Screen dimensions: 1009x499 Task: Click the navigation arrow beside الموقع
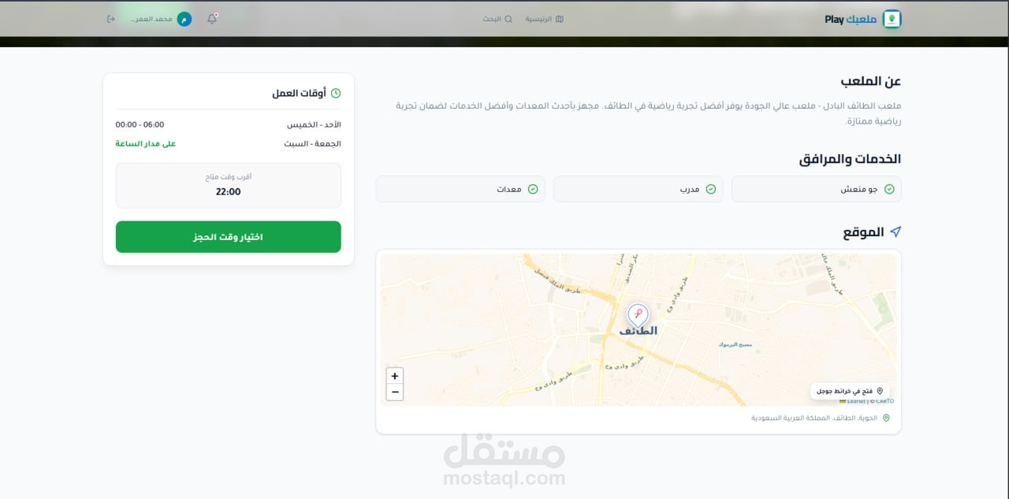tap(895, 232)
